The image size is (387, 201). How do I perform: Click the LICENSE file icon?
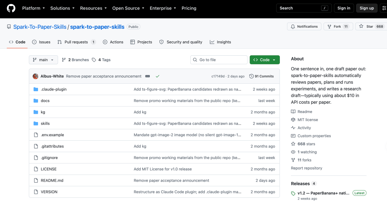click(36, 169)
